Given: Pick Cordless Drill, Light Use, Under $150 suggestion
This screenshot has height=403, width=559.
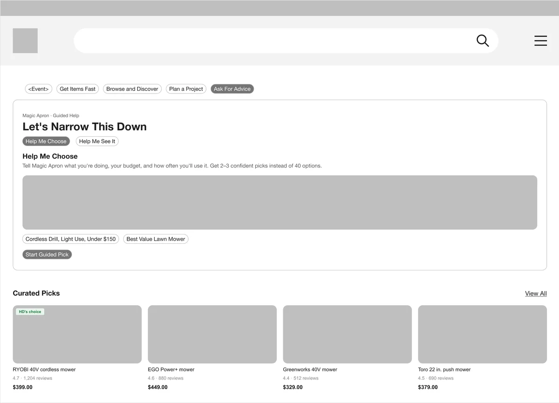Looking at the screenshot, I should [71, 239].
